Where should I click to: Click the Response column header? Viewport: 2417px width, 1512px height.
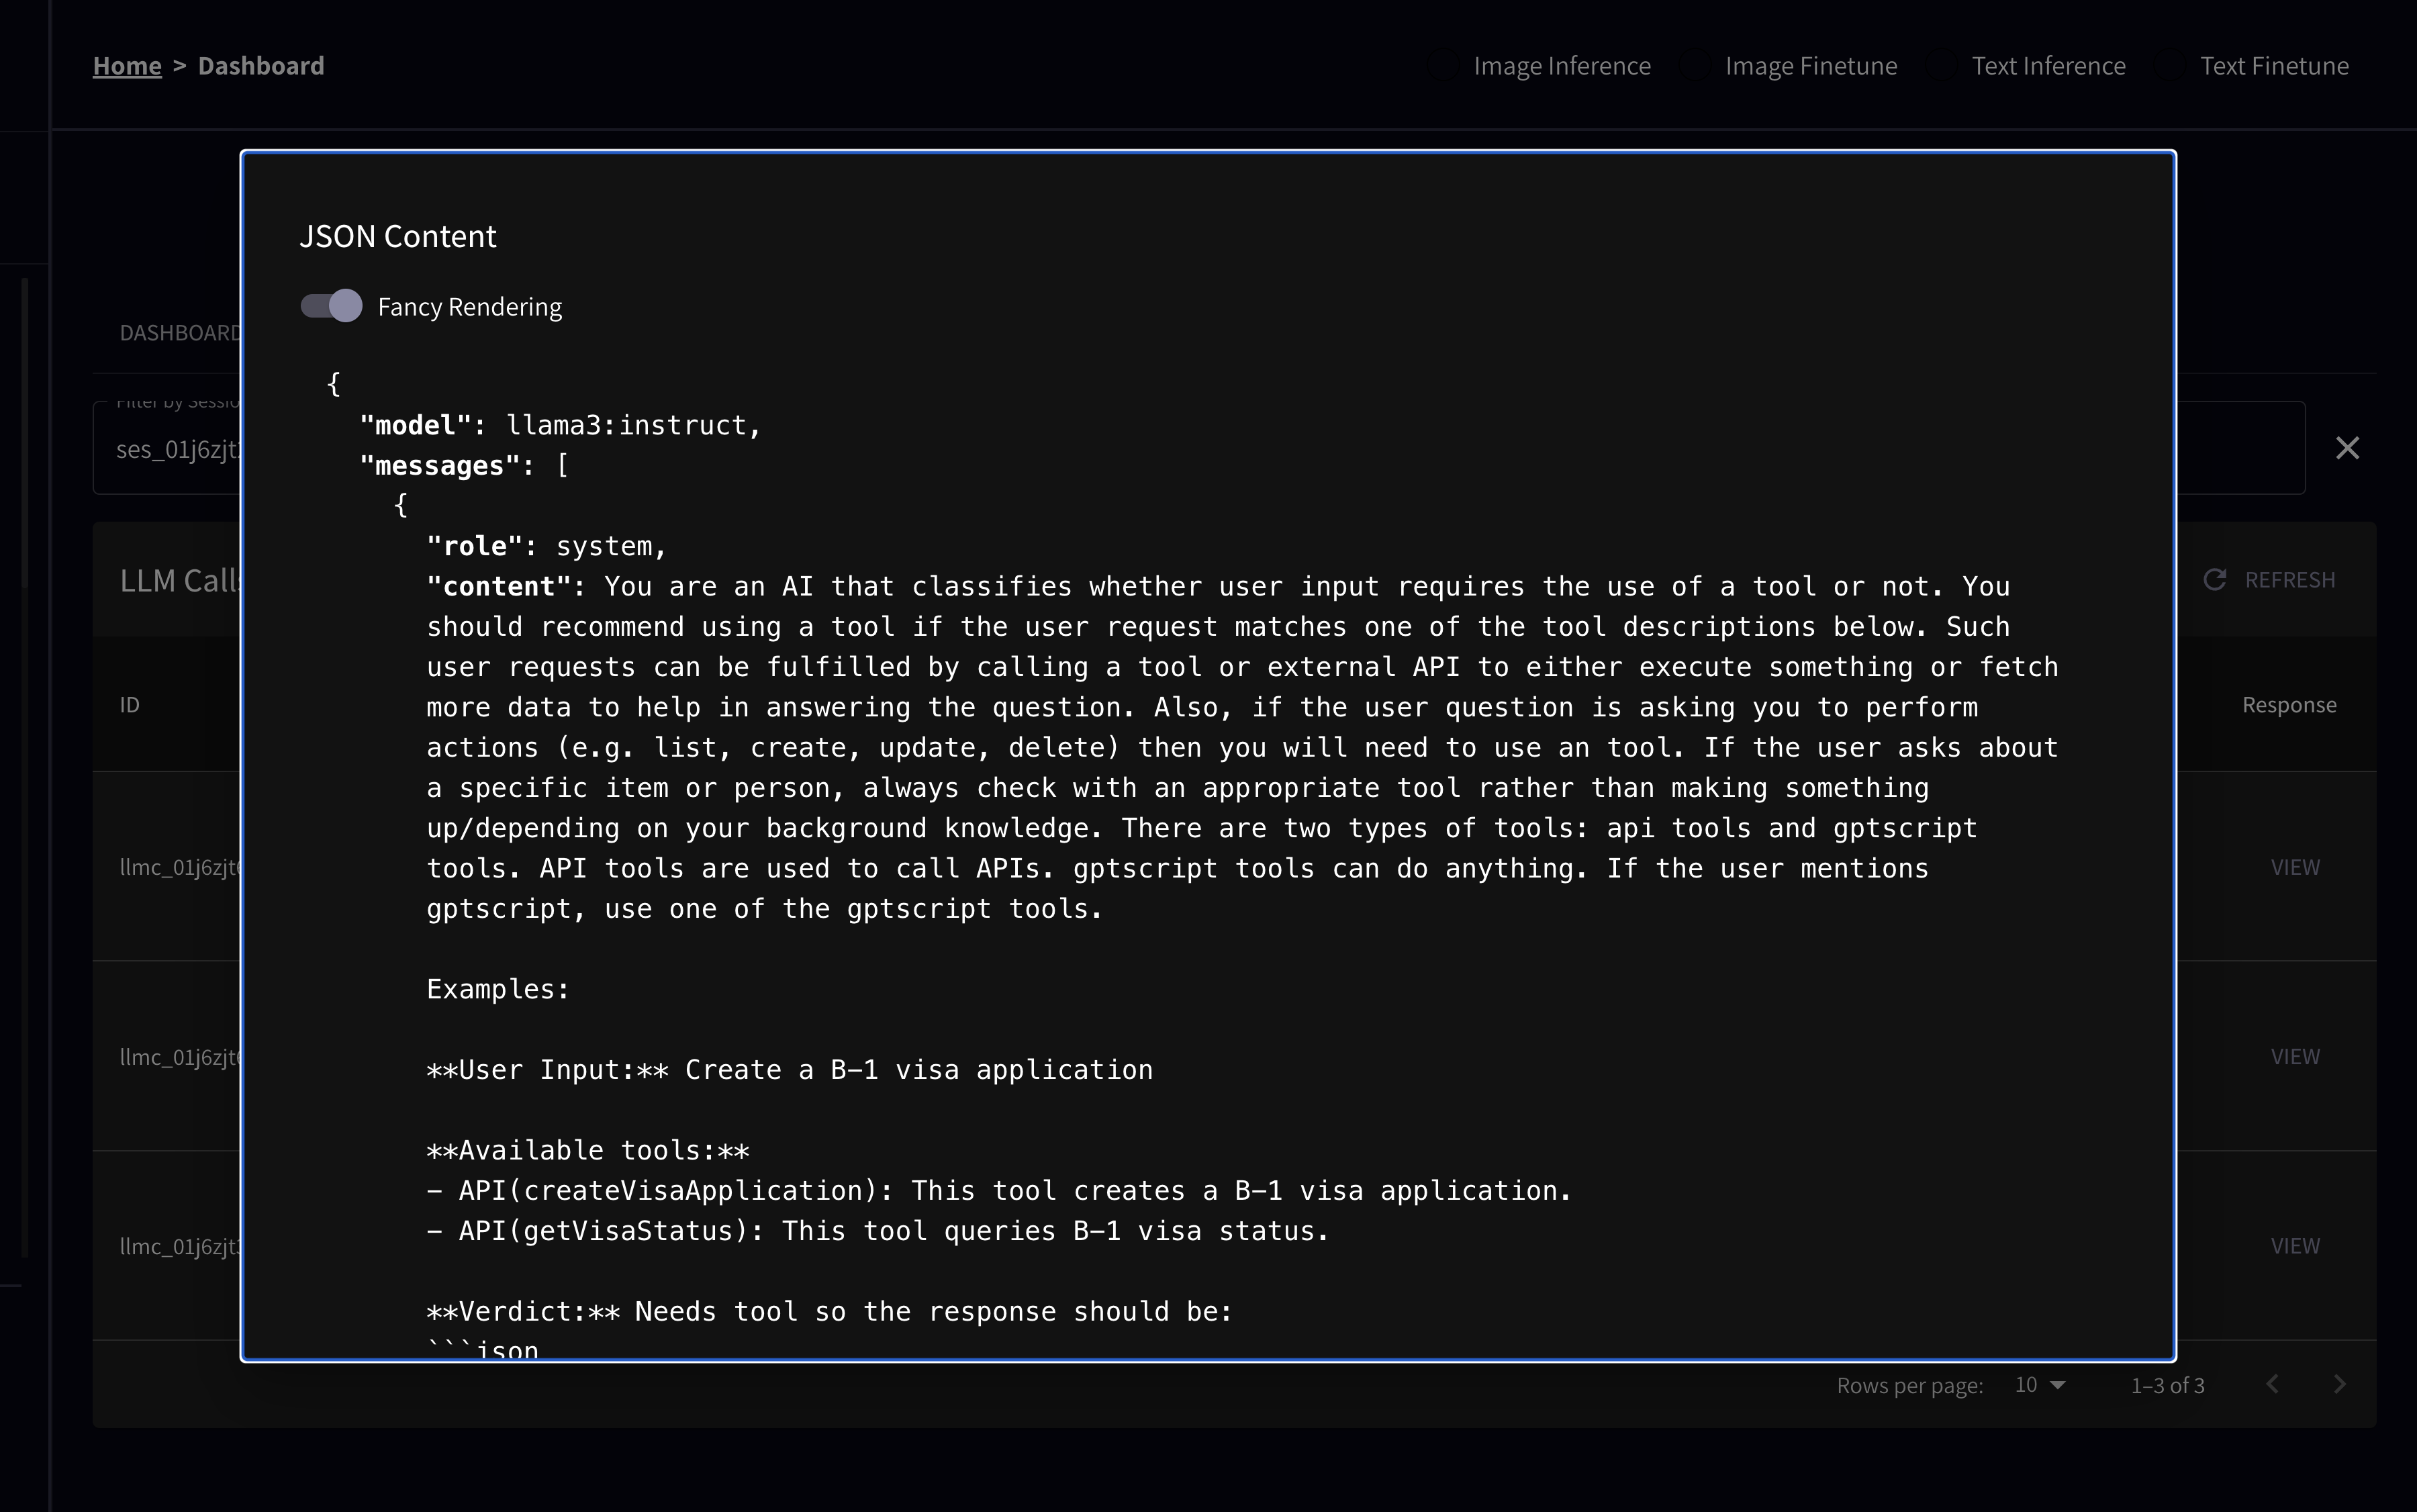(x=2289, y=705)
